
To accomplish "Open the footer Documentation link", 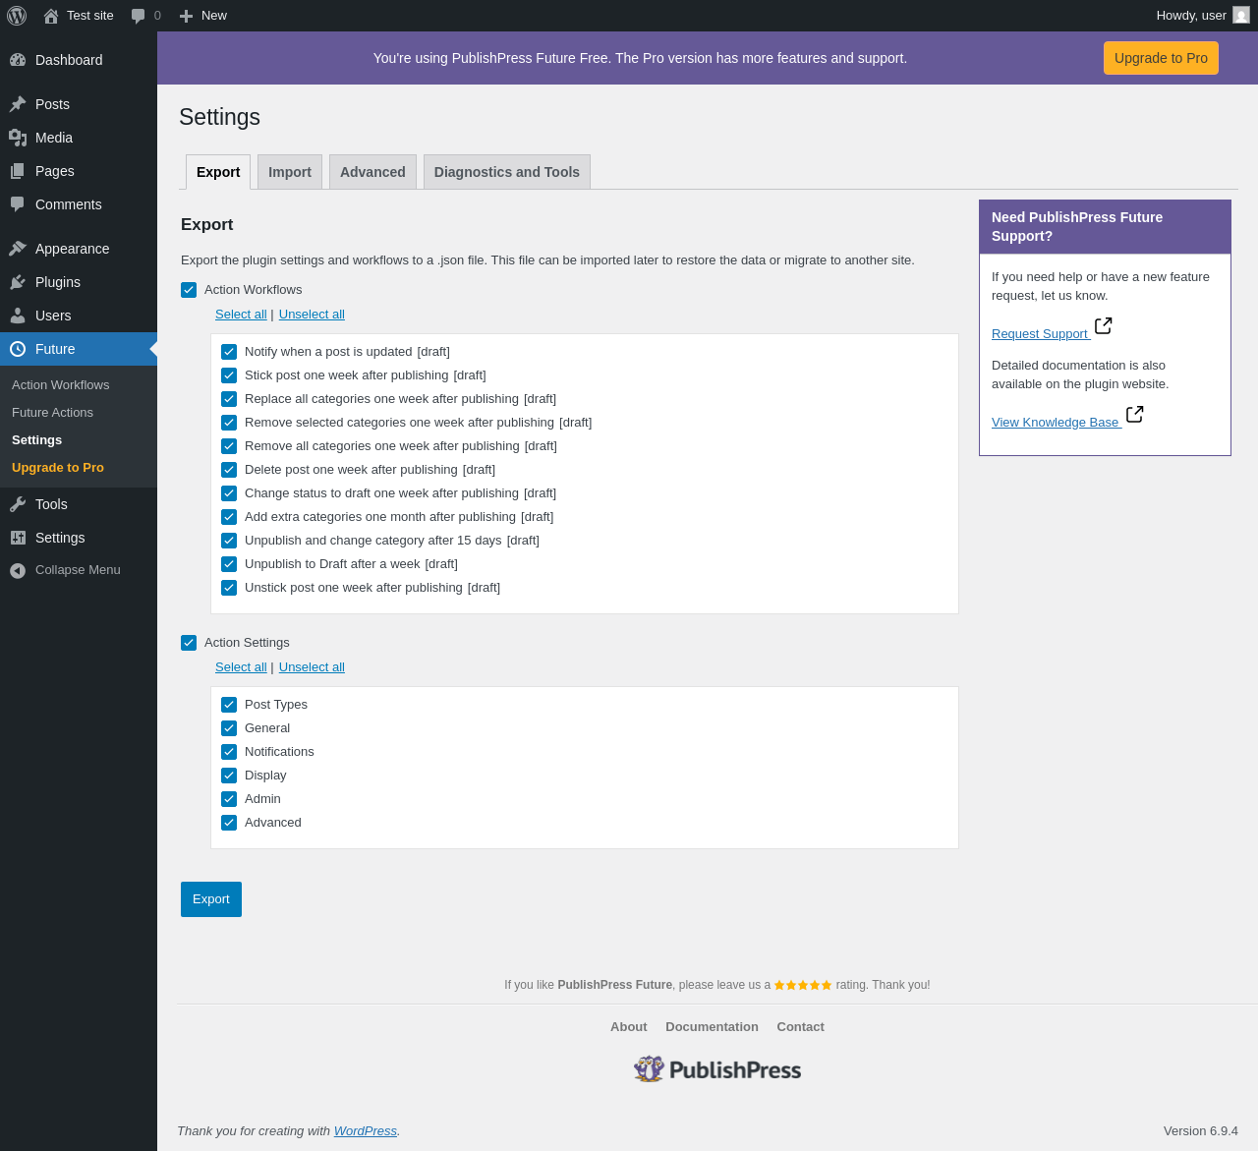I will click(x=712, y=1027).
